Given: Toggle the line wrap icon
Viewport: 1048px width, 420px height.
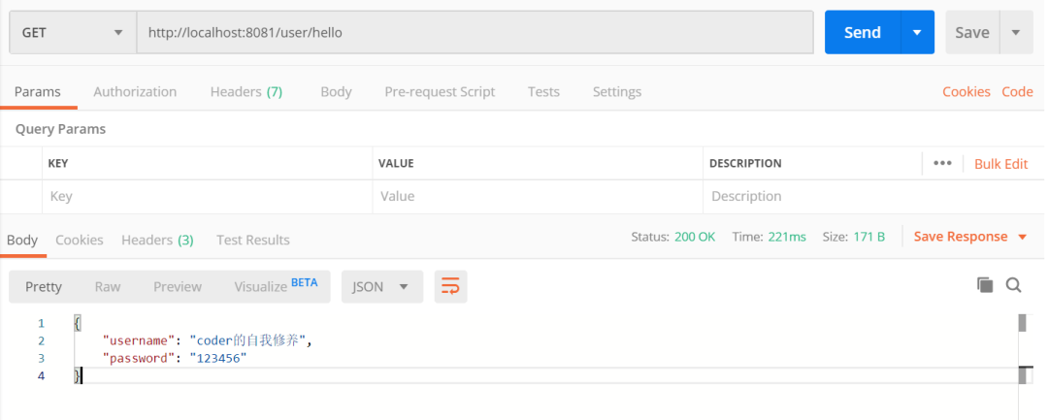Looking at the screenshot, I should pos(450,286).
